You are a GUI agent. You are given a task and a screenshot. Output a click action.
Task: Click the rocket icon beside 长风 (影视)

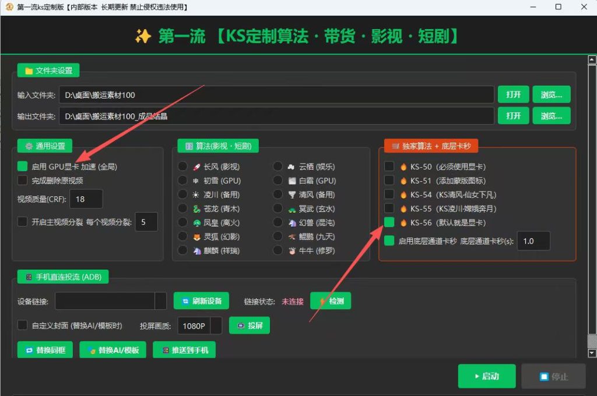coord(196,167)
